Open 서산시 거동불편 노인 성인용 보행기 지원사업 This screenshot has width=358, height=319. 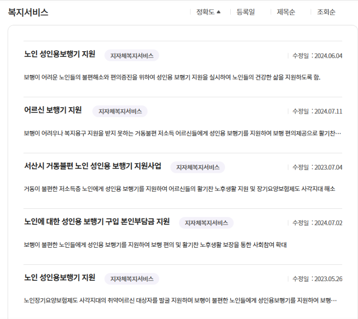point(92,167)
